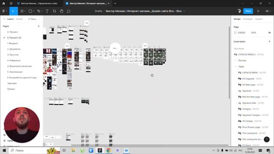This screenshot has width=274, height=154.
Task: Switch to the Prototype tab
Action: click(x=248, y=19)
